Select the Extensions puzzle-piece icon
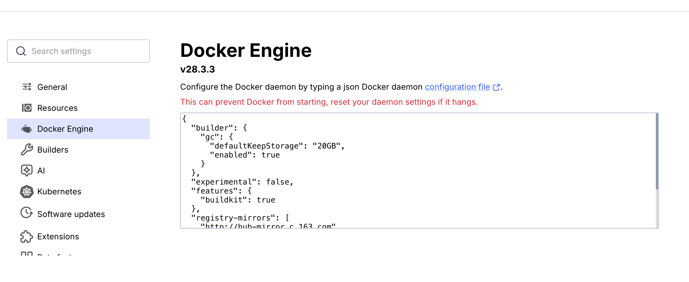This screenshot has width=689, height=282. pyautogui.click(x=26, y=236)
